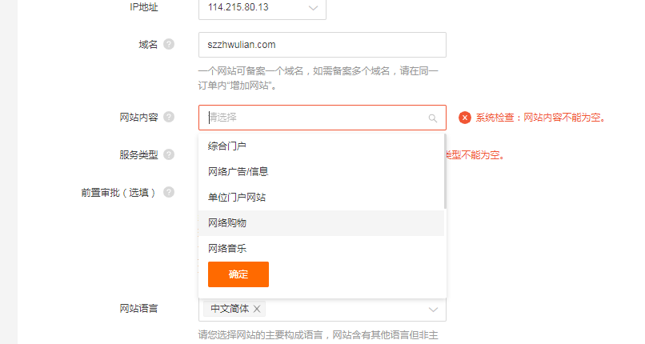Open the IP地址 selector showing 114.215.80.13

(x=262, y=8)
